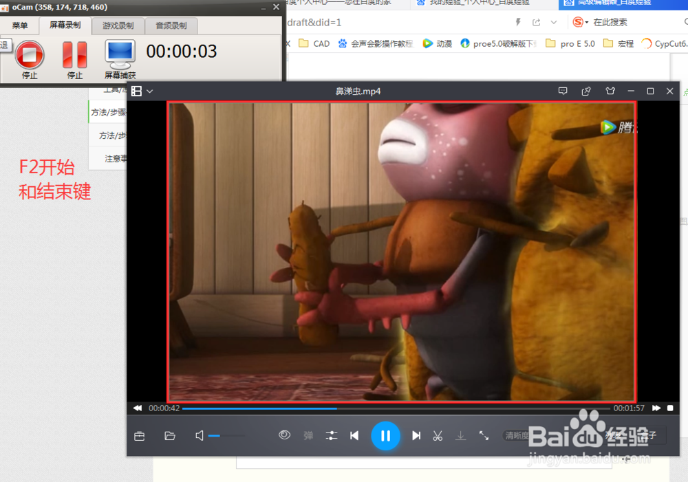Click the screen capture monitor icon

click(120, 54)
